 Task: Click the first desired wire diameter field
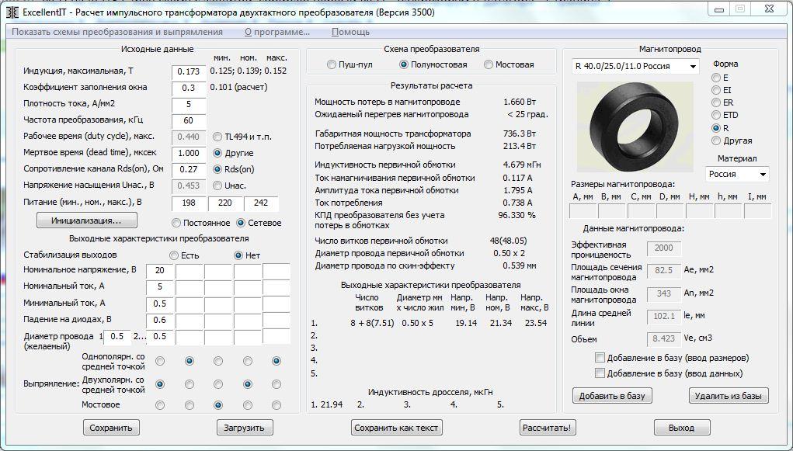[117, 337]
